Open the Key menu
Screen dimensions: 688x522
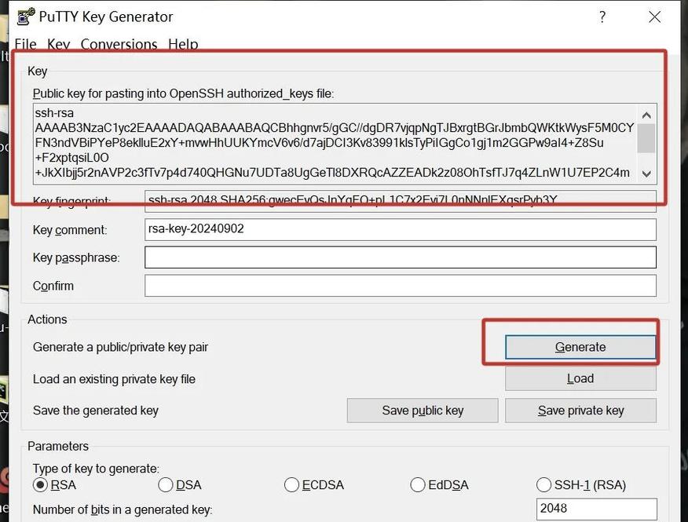(58, 44)
